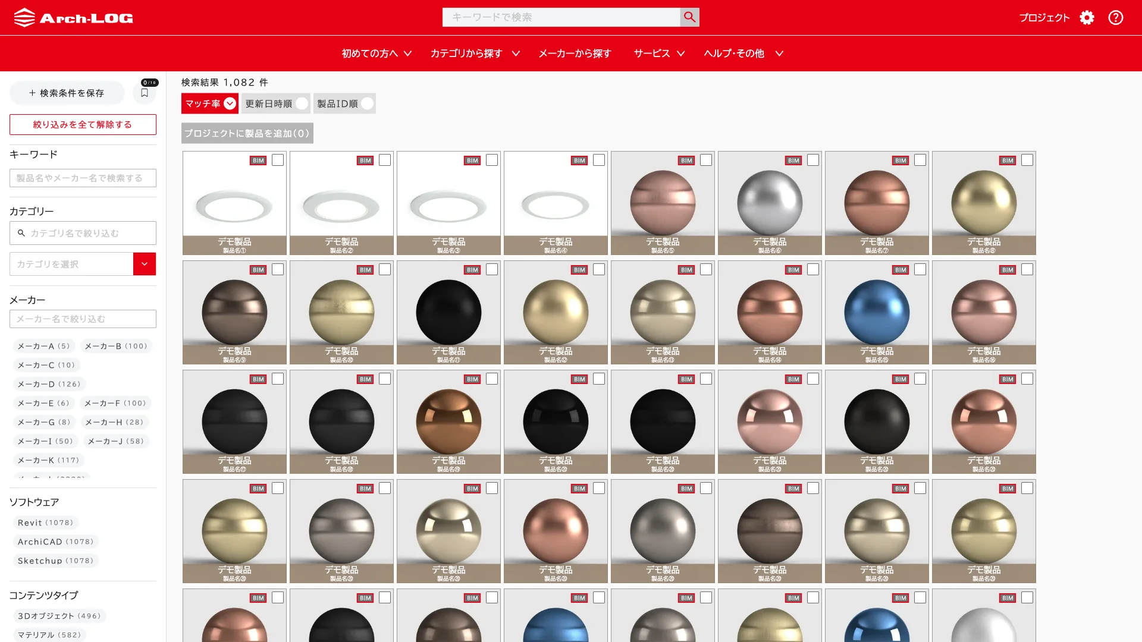
Task: Select checkbox on 製品名⑤ pink sphere
Action: tap(706, 160)
